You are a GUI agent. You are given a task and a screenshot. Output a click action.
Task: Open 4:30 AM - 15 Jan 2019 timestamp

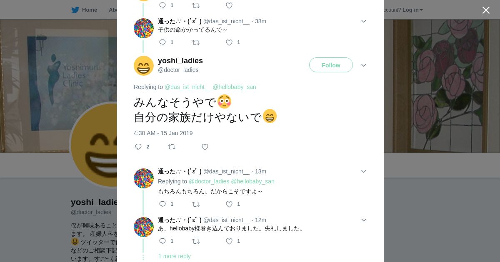click(163, 133)
